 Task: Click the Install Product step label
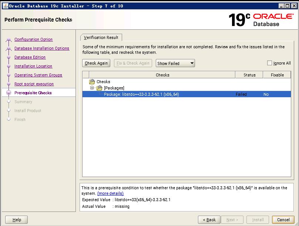(28, 111)
